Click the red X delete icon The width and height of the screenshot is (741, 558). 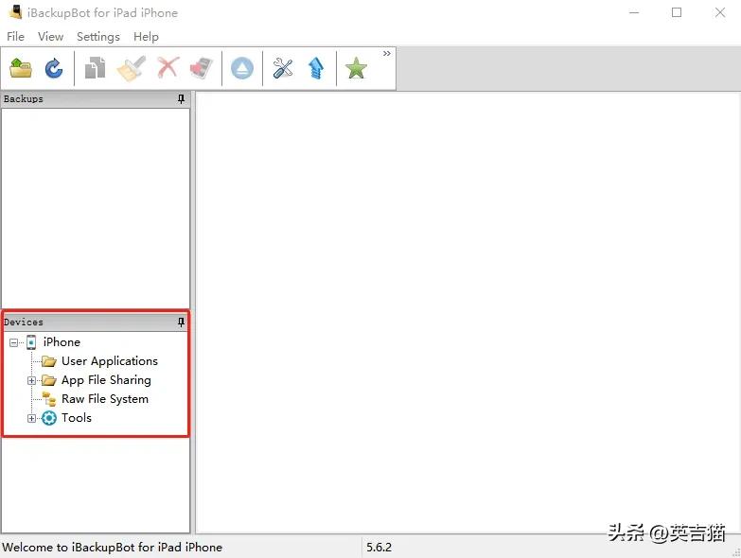[168, 68]
